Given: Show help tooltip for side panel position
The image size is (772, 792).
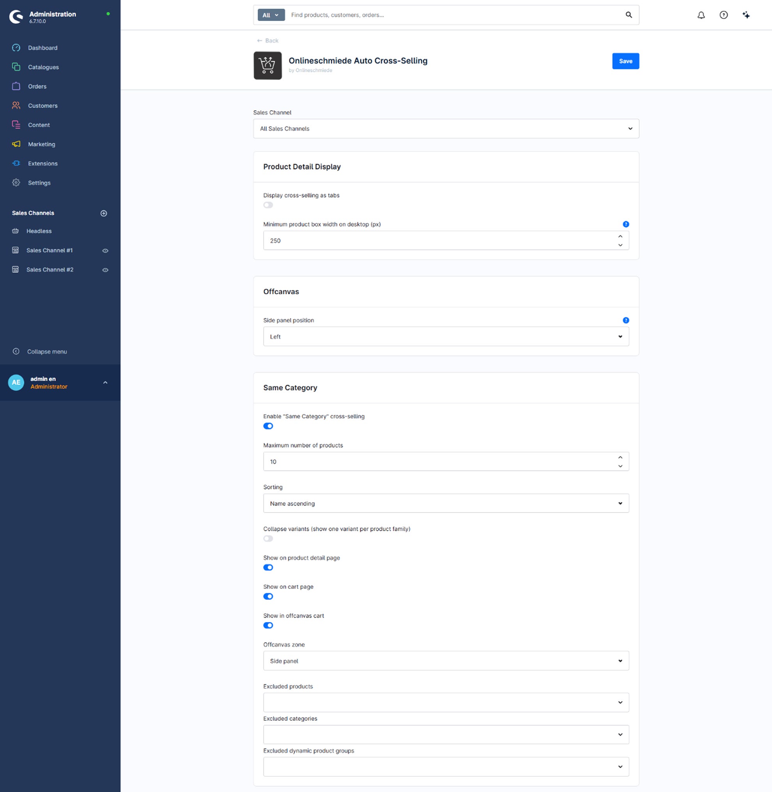Looking at the screenshot, I should click(626, 320).
